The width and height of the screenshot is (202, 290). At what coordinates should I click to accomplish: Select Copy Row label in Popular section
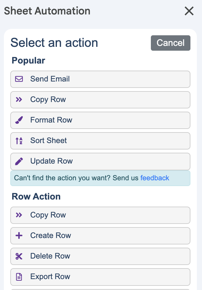coord(48,99)
